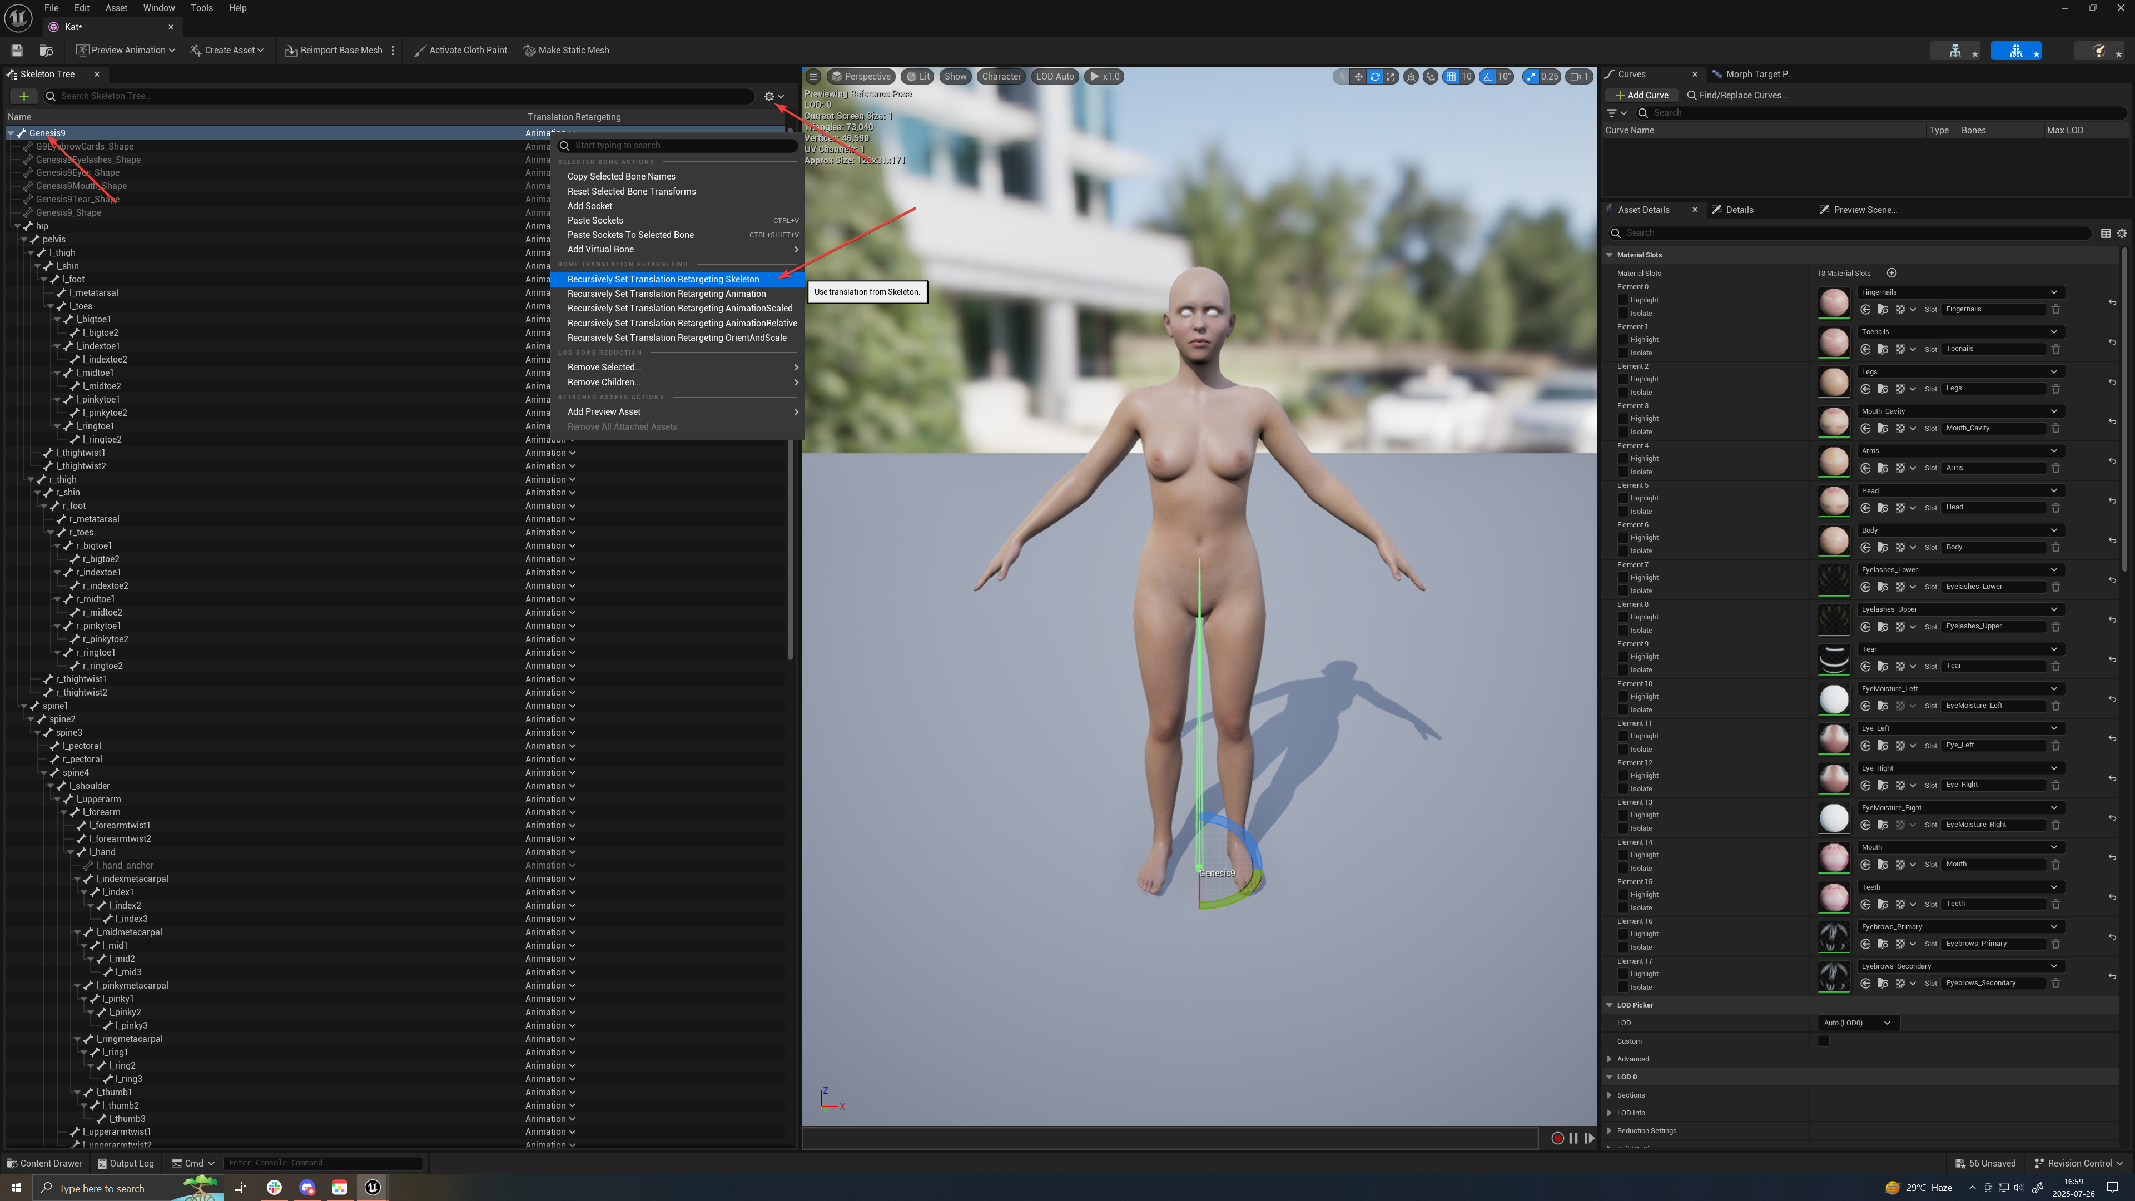This screenshot has width=2135, height=1201.
Task: Choose Add Socket from context menu
Action: [x=589, y=206]
